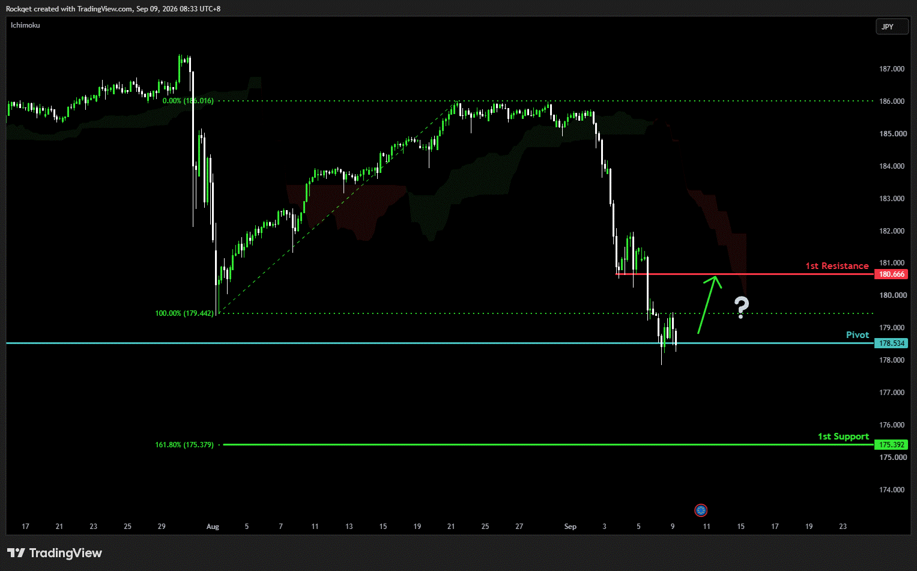The height and width of the screenshot is (571, 917).
Task: Click the 100.00% (179.442) Fibonacci label
Action: coord(184,313)
